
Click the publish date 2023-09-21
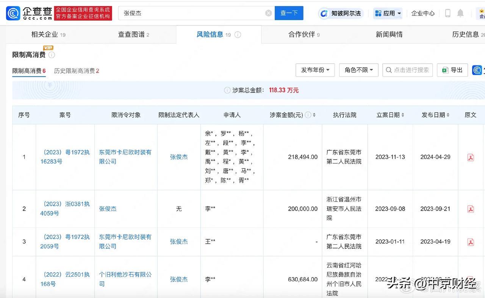coord(435,209)
